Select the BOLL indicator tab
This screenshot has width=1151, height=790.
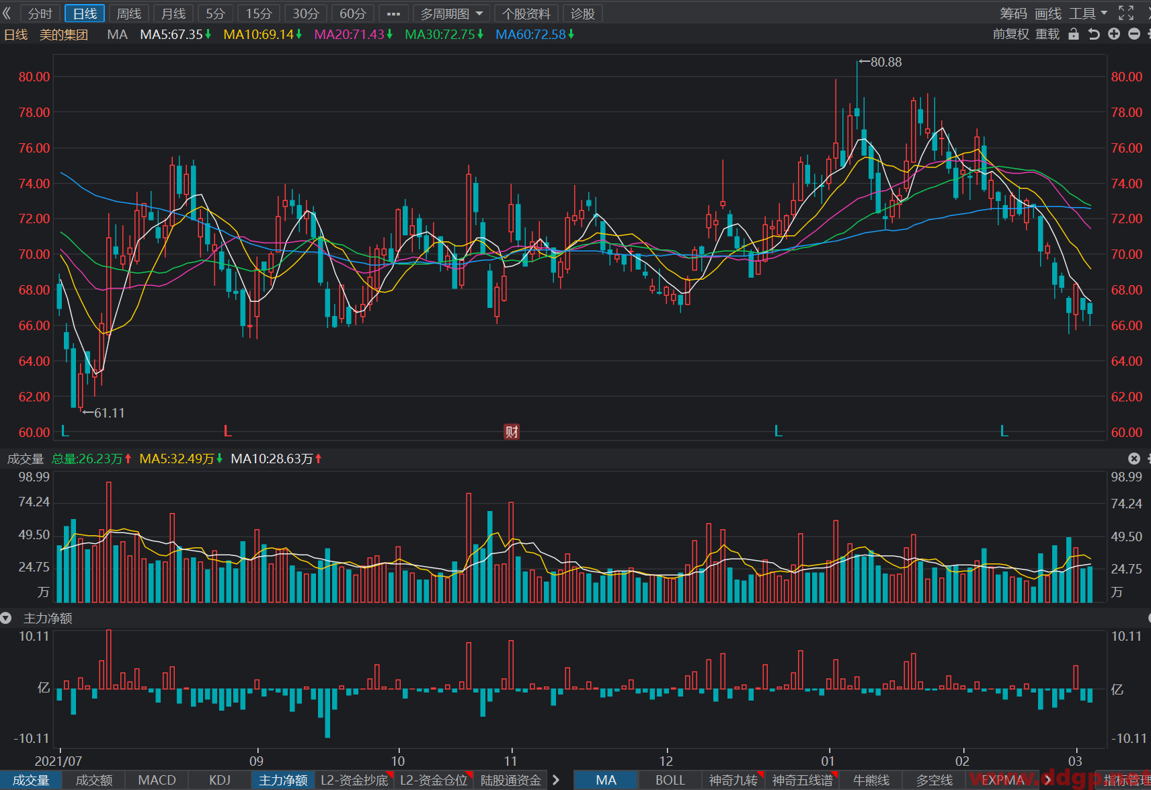tap(670, 780)
